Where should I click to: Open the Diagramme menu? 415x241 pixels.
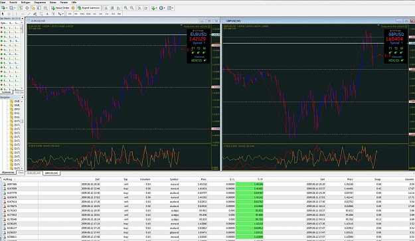point(40,2)
